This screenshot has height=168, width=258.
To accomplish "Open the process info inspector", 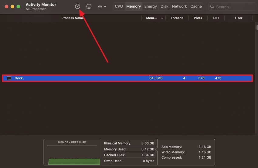I will pyautogui.click(x=89, y=6).
